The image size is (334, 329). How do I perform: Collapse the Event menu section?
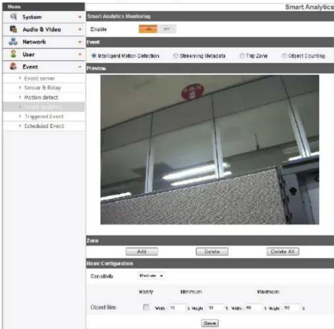tap(80, 67)
